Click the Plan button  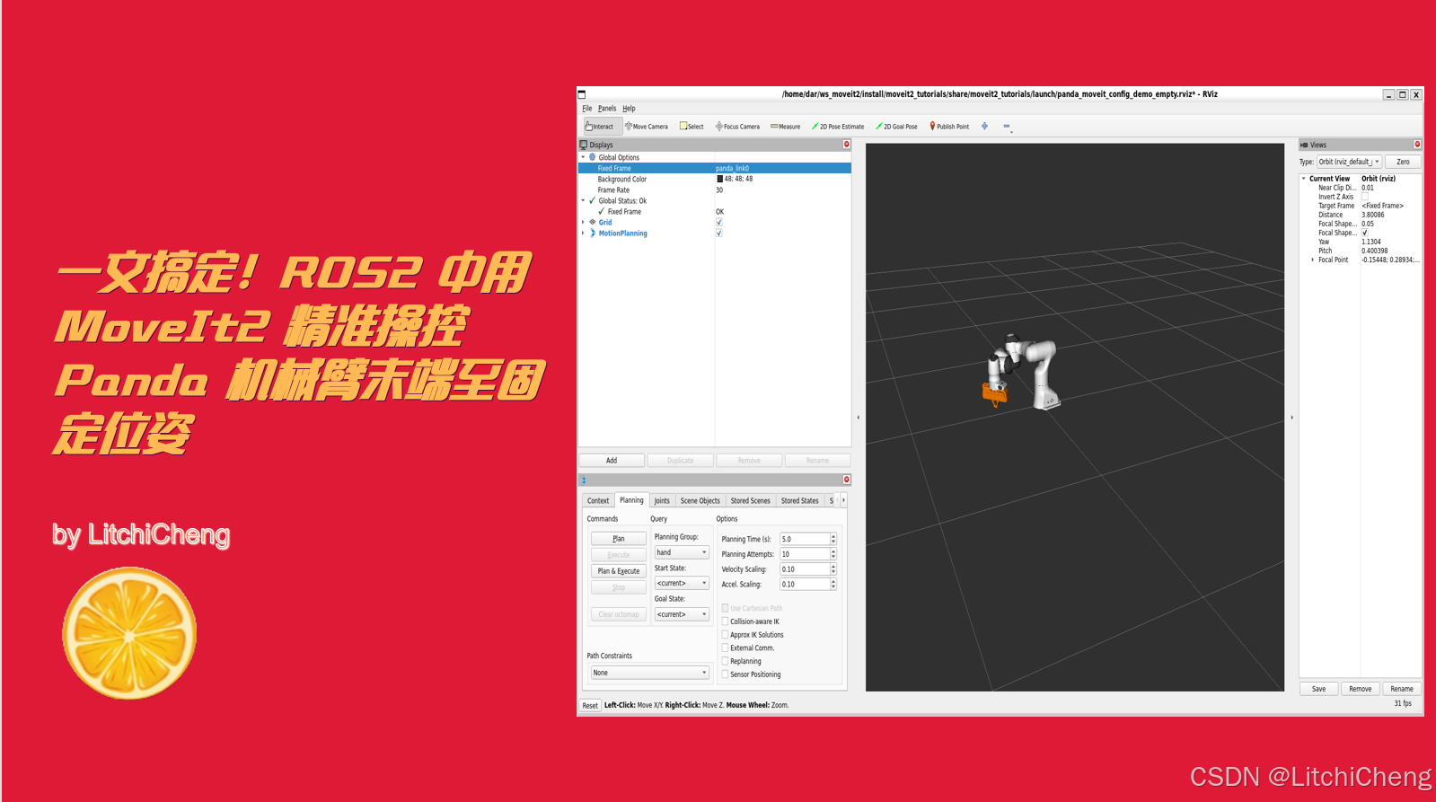click(x=619, y=539)
